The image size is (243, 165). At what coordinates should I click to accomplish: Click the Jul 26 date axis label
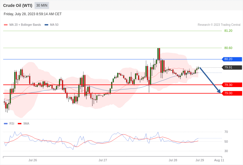coord(33,160)
